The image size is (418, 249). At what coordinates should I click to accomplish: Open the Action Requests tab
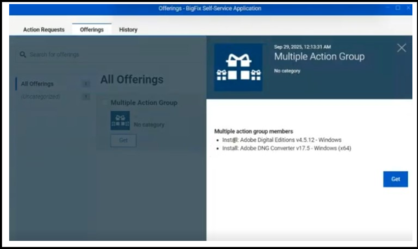(x=44, y=29)
